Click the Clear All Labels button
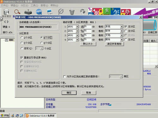Screen dimensions: 158x118 tap(114, 44)
